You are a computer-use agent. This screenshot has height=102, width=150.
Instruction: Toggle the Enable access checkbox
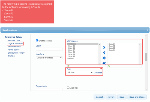37,41
